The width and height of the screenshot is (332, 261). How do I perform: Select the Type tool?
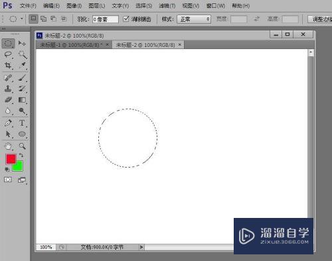coord(22,123)
